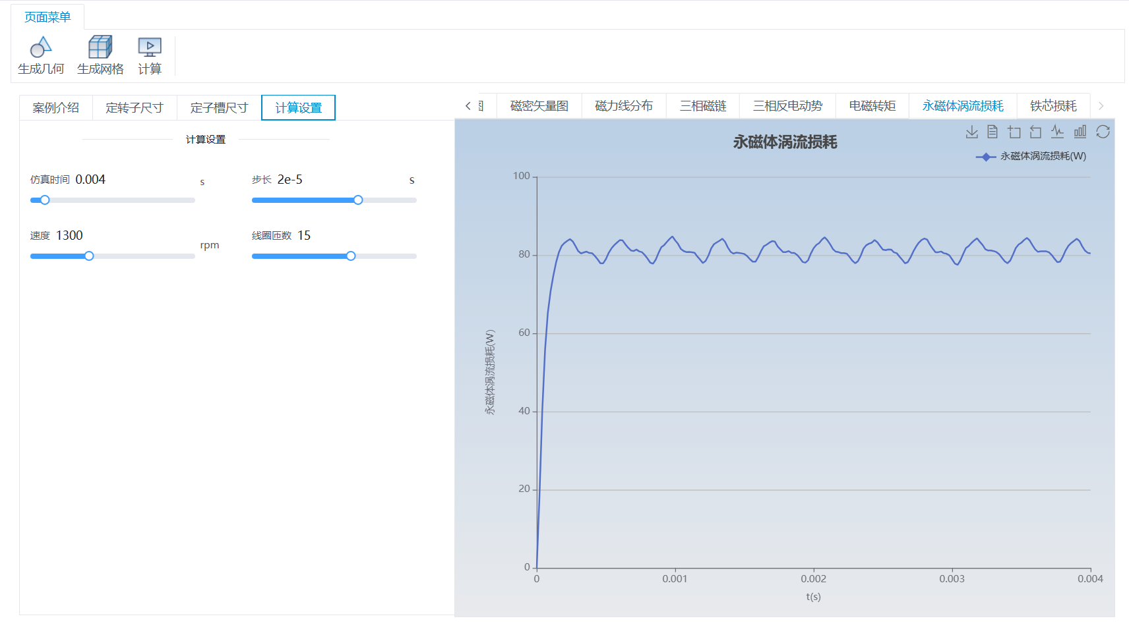1129x631 pixels.
Task: Edit the 步长 value 2e-5
Action: [x=290, y=180]
